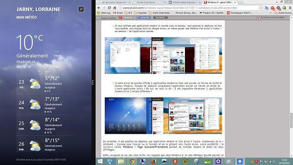Click the 10°C current temperature
293x165 pixels.
[29, 42]
